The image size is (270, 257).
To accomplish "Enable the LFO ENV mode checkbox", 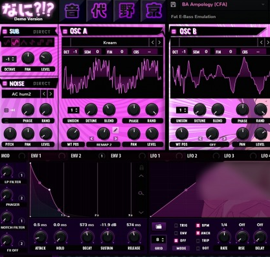I will click(176, 233).
